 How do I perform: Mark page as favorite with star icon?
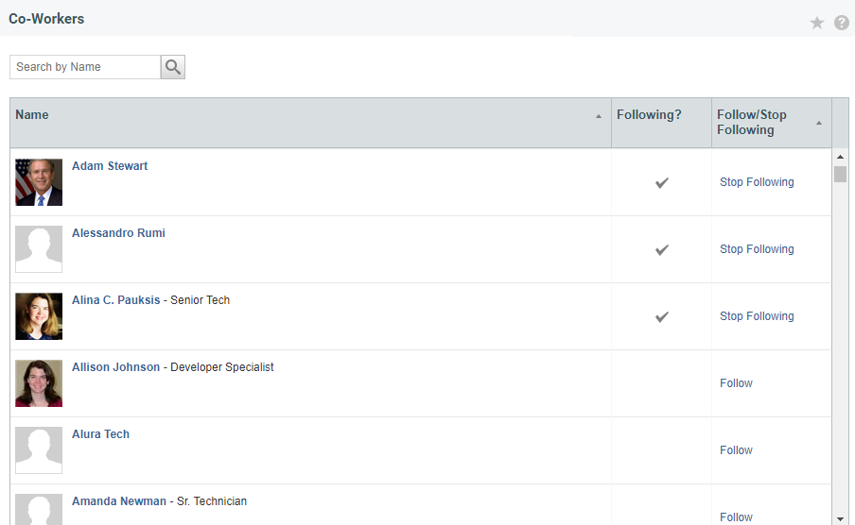click(x=817, y=23)
